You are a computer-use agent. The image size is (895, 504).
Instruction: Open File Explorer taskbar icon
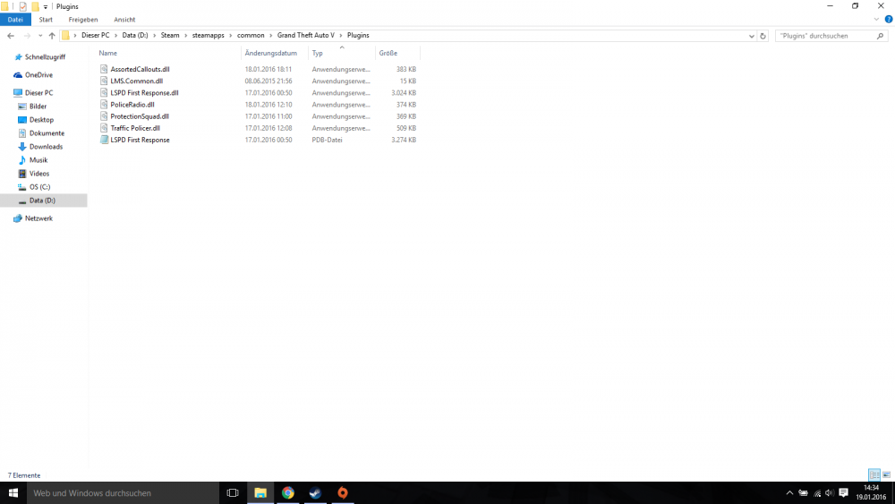point(260,492)
